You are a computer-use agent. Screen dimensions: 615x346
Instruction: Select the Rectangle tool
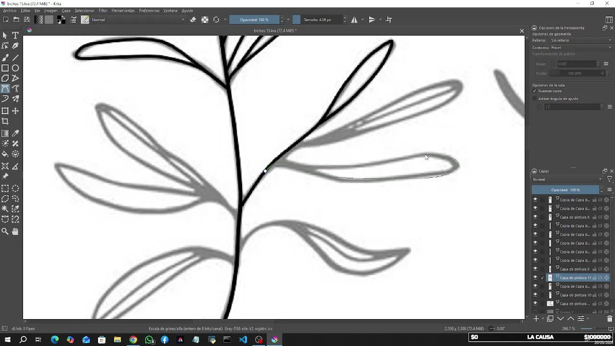click(5, 68)
